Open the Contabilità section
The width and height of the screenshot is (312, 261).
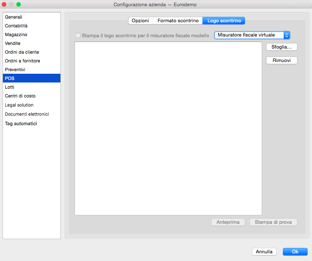[16, 26]
